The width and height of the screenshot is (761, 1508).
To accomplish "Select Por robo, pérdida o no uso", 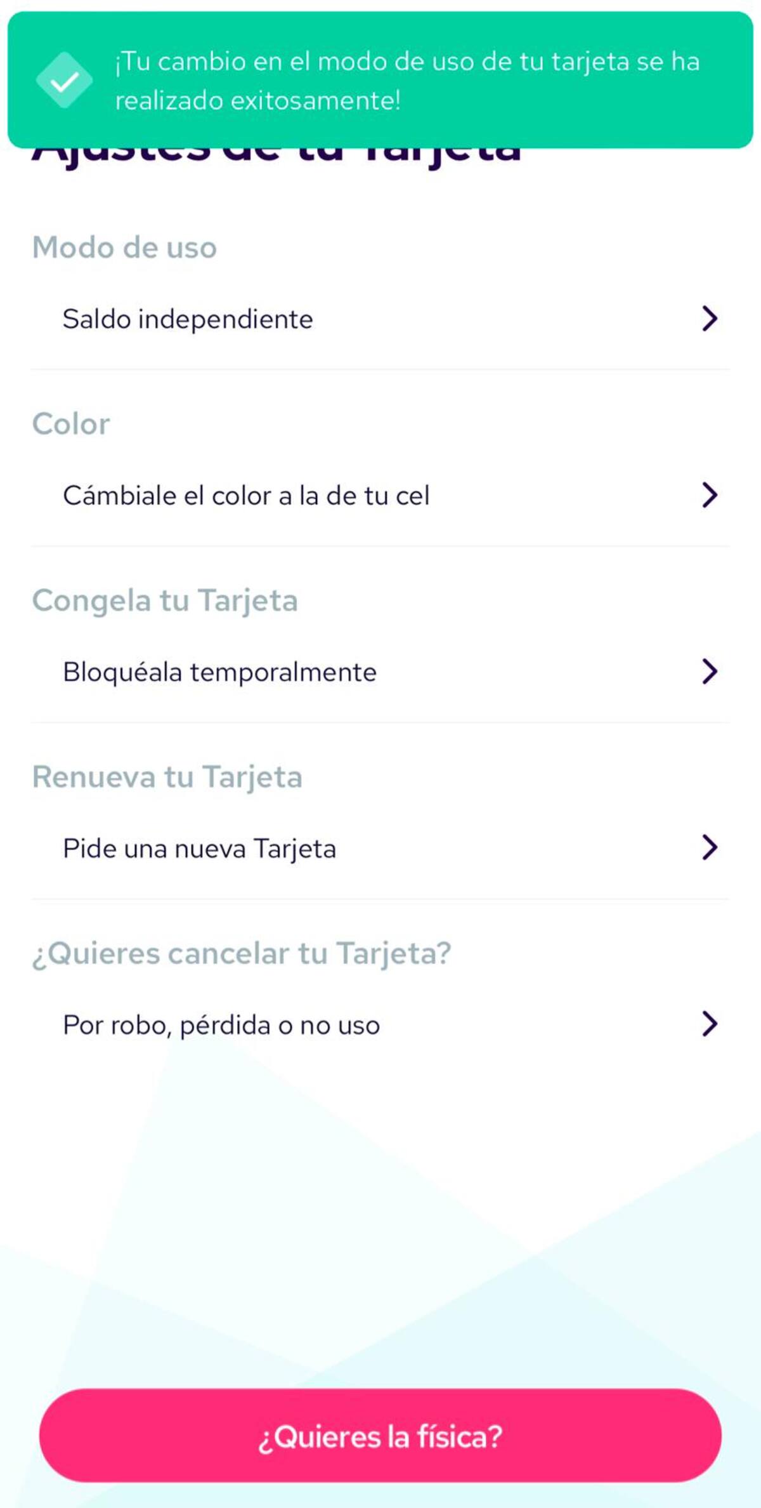I will point(221,1025).
